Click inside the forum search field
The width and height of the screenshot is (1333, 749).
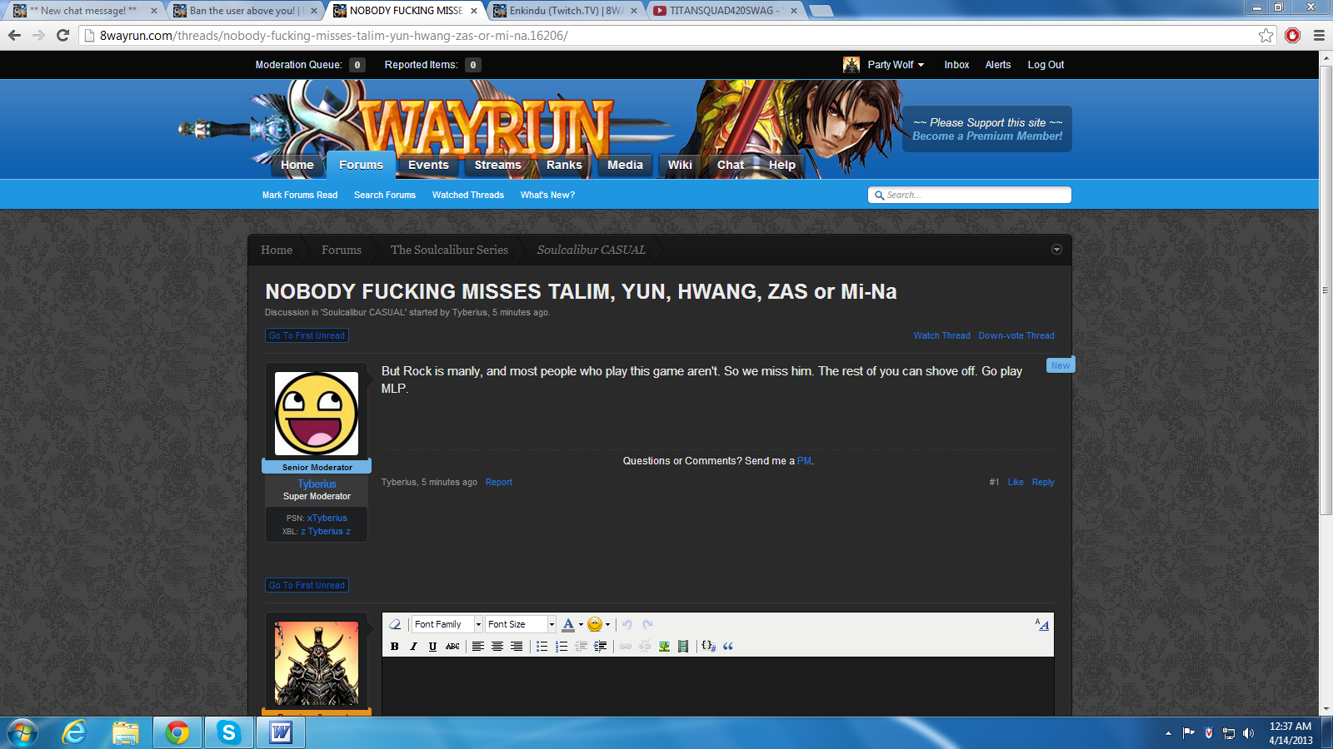(x=970, y=195)
